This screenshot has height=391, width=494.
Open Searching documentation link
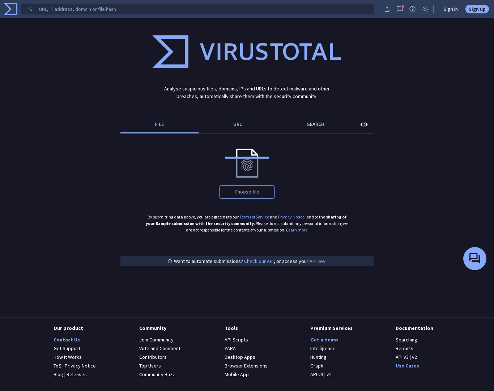point(406,340)
